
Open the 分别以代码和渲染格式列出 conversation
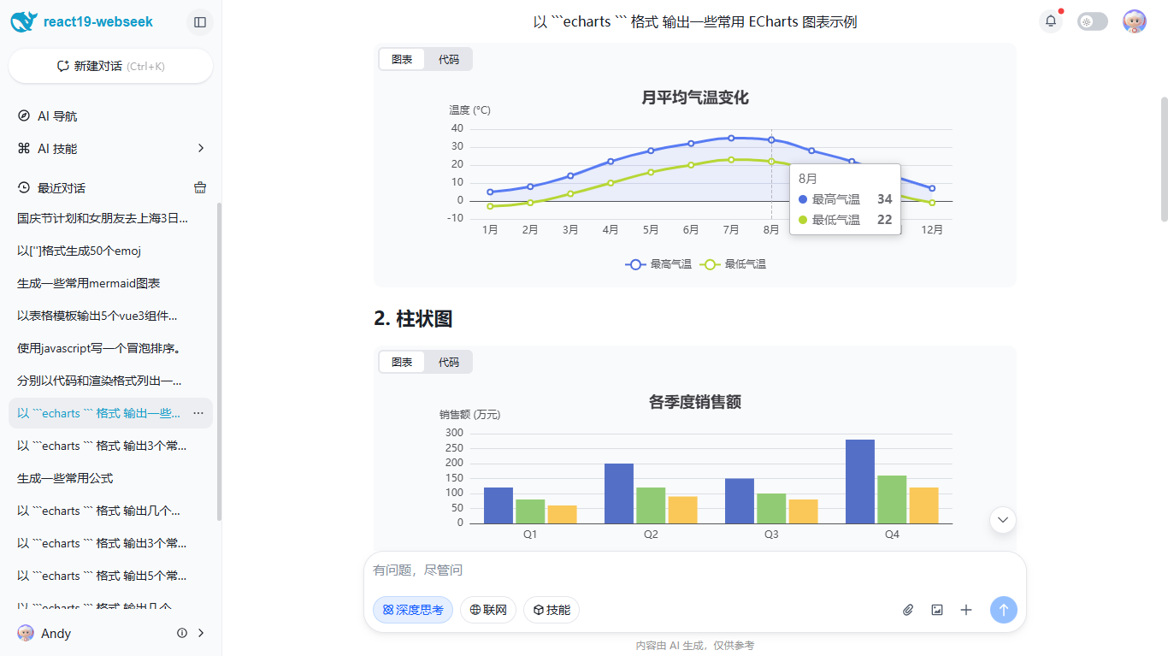tap(111, 381)
